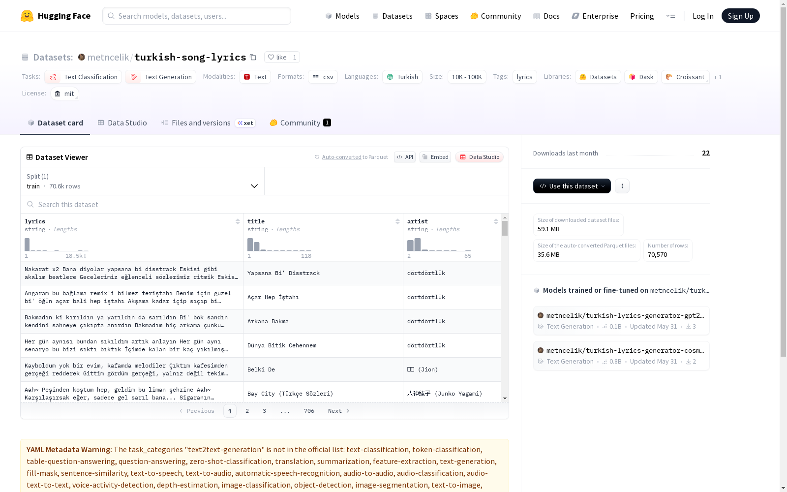Screen dimensions: 787x492
Task: Go to page 2 of the viewer
Action: click(247, 411)
